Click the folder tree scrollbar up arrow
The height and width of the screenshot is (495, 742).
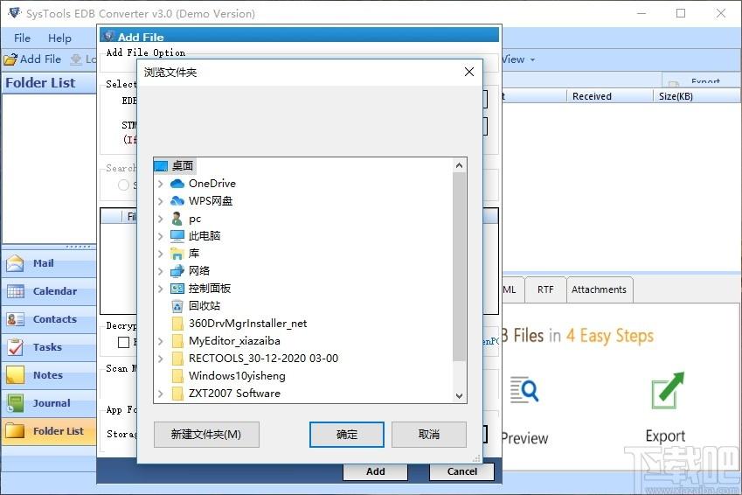[459, 165]
